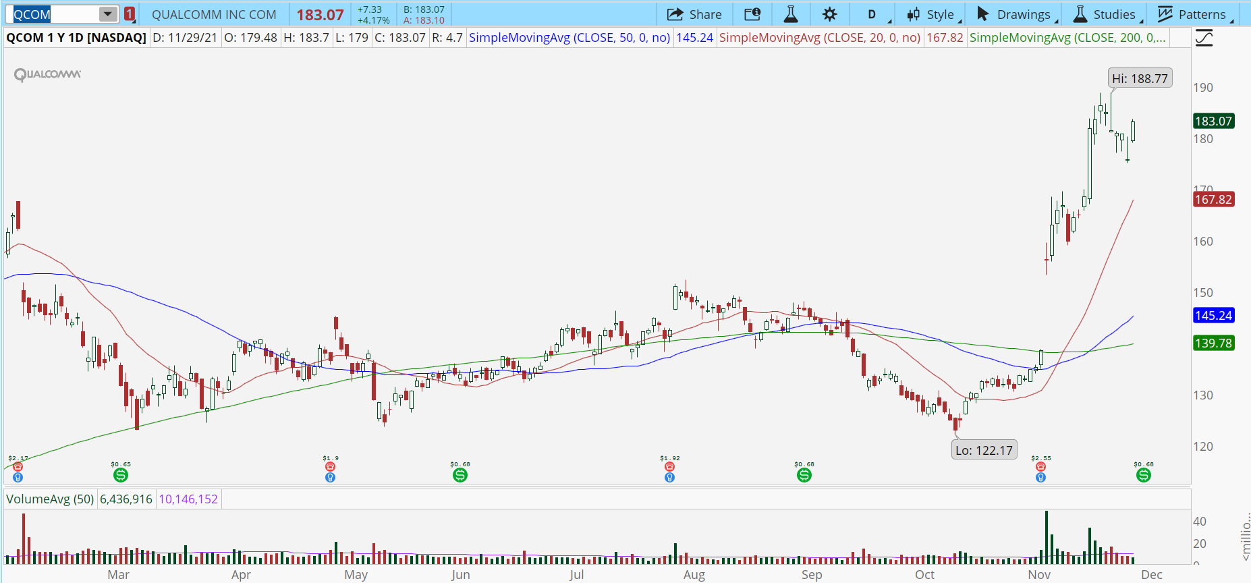This screenshot has width=1251, height=583.
Task: Click the QCOM 1 Y 1D [NASDAQ] title
Action: coord(76,38)
